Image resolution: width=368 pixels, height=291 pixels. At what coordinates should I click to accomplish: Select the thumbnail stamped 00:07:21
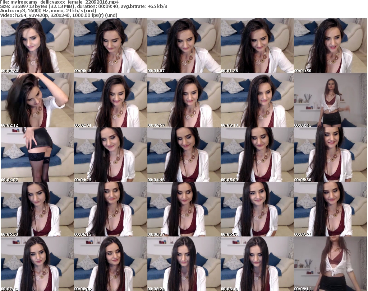[330, 209]
